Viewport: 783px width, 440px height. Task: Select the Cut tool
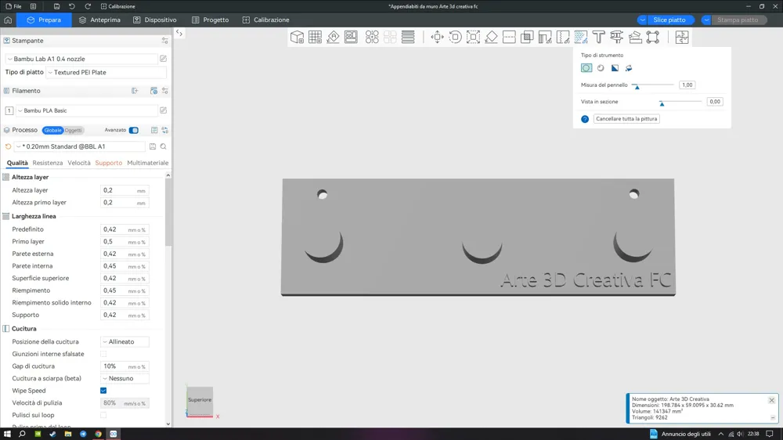tap(509, 37)
